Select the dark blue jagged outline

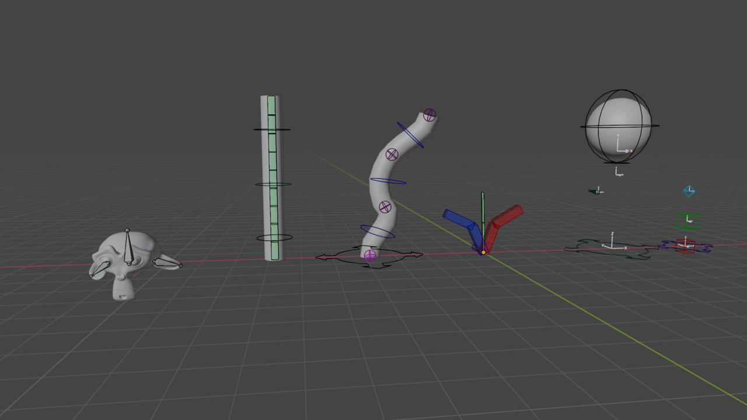pos(686,247)
